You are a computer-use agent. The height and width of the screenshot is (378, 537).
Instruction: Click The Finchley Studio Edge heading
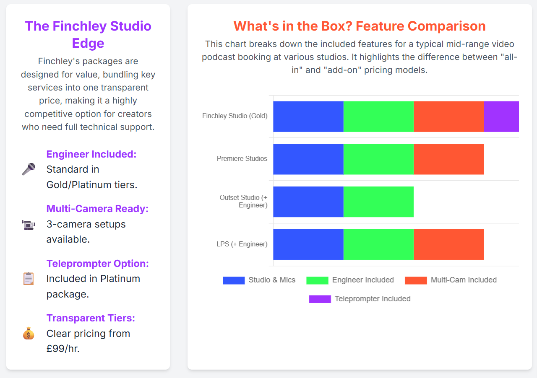(x=88, y=34)
